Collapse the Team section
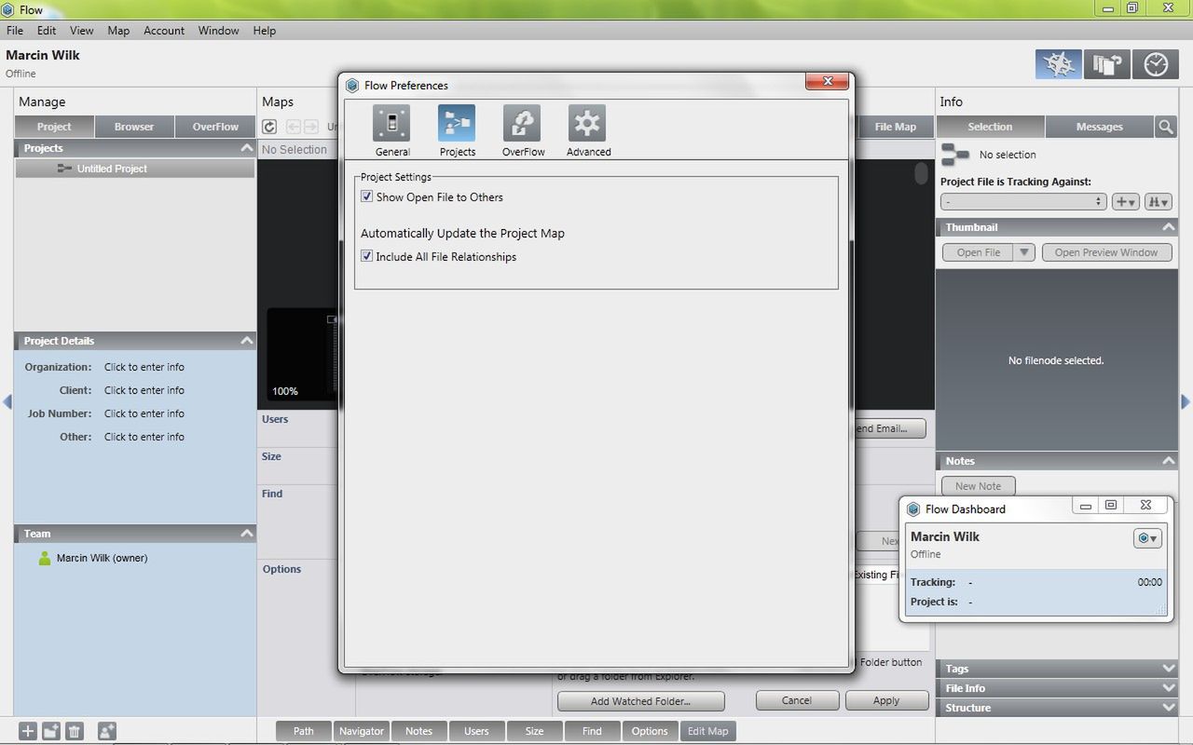The width and height of the screenshot is (1193, 745). coord(246,534)
